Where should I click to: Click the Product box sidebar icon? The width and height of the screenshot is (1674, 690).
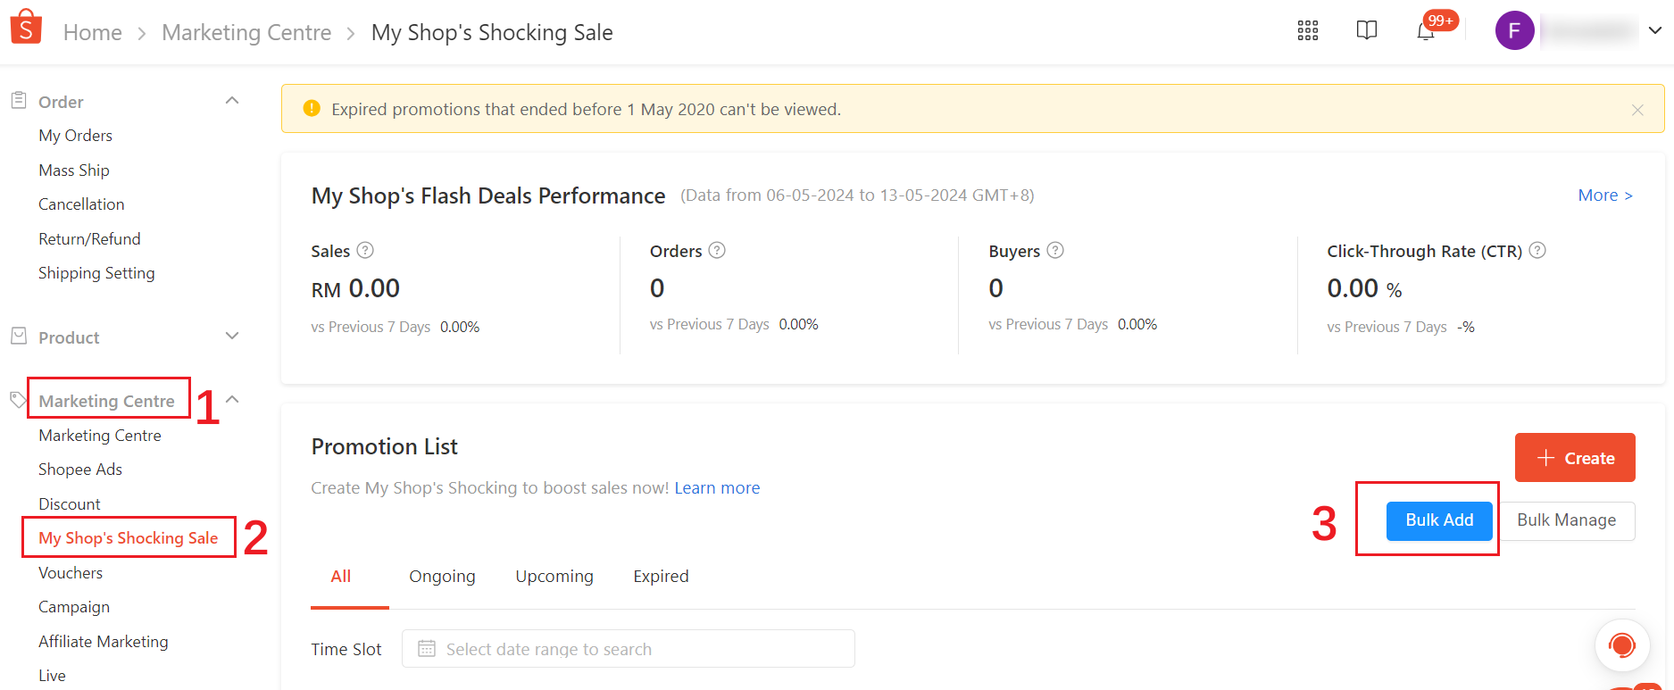tap(19, 337)
